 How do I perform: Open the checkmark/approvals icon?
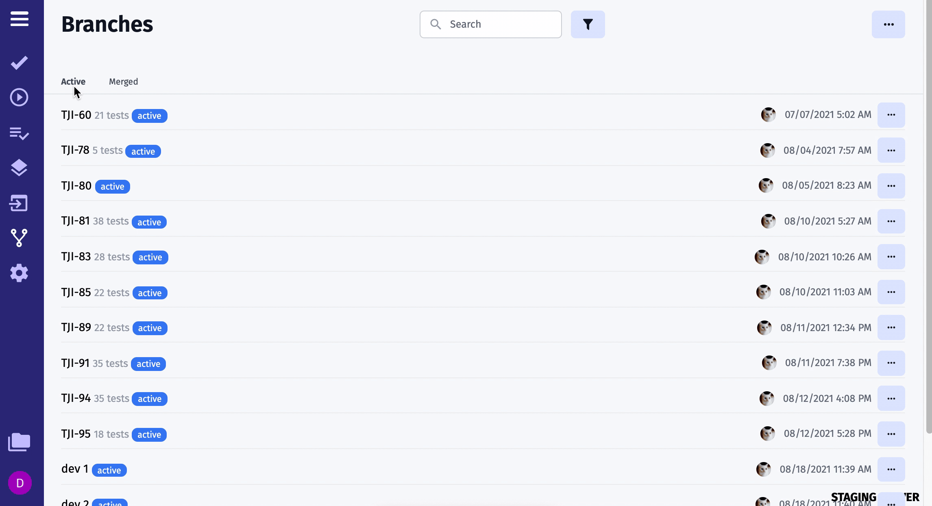click(x=19, y=62)
